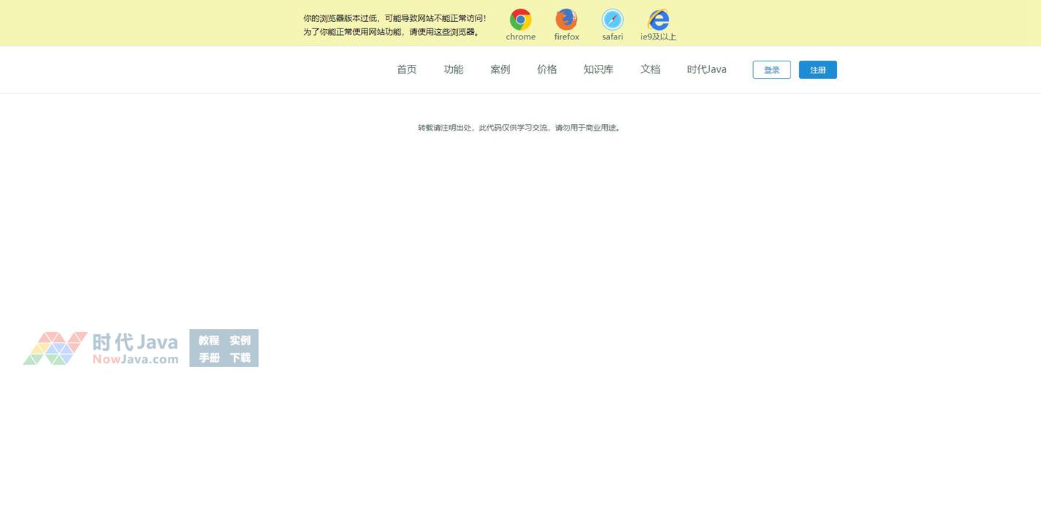
Task: Navigate to 知识库
Action: 598,69
